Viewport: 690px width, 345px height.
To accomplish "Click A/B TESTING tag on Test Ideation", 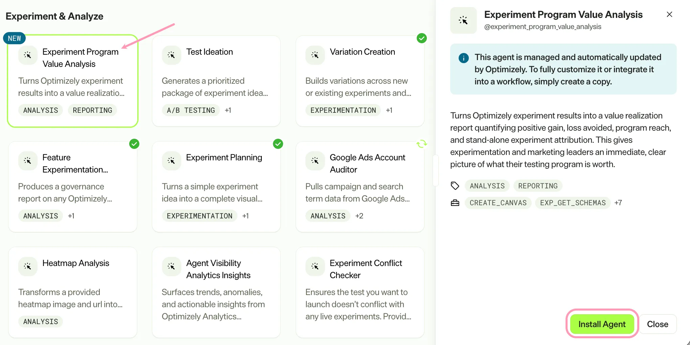I will coord(191,110).
